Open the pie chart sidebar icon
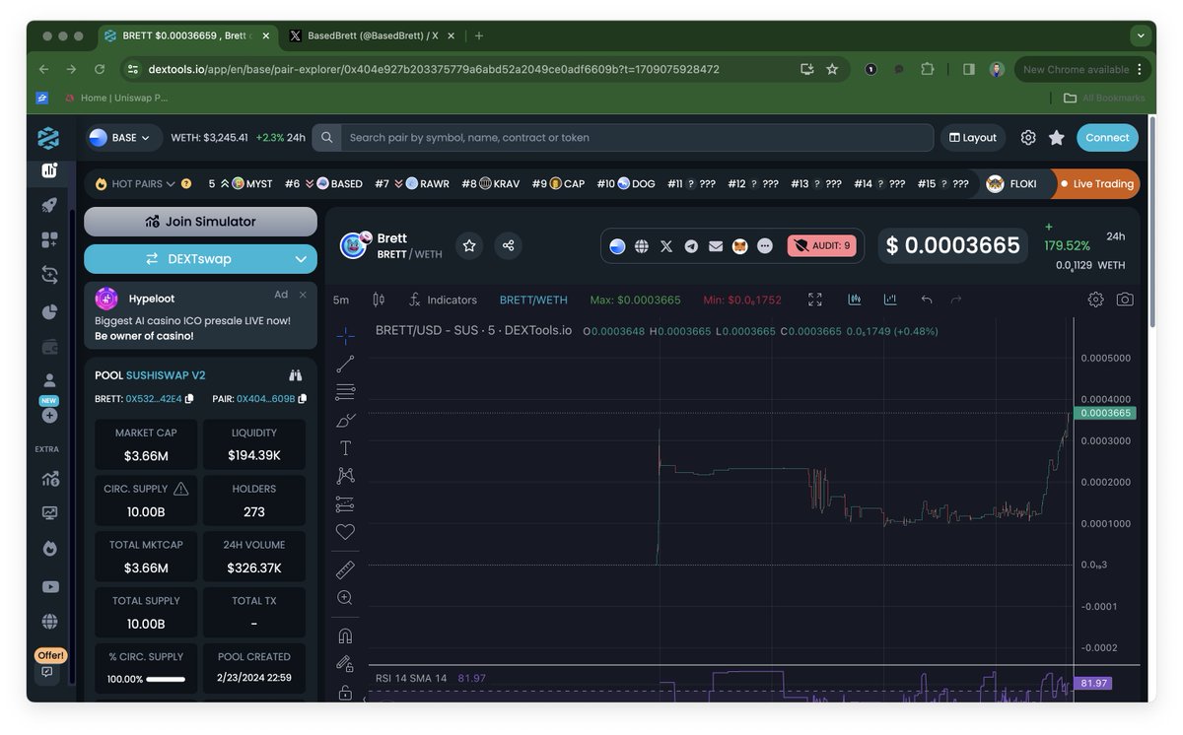The width and height of the screenshot is (1183, 735). 49,311
